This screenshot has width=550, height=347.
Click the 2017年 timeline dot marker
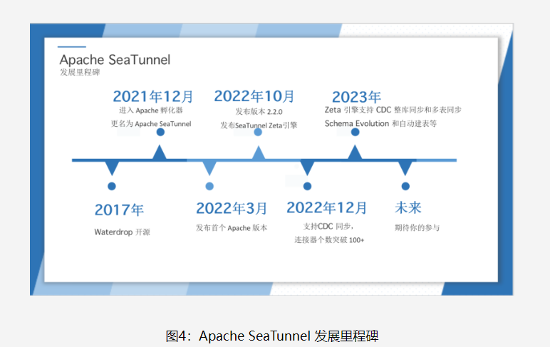tap(112, 186)
